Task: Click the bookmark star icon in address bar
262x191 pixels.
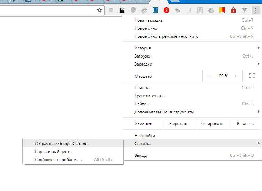Action: point(99,10)
